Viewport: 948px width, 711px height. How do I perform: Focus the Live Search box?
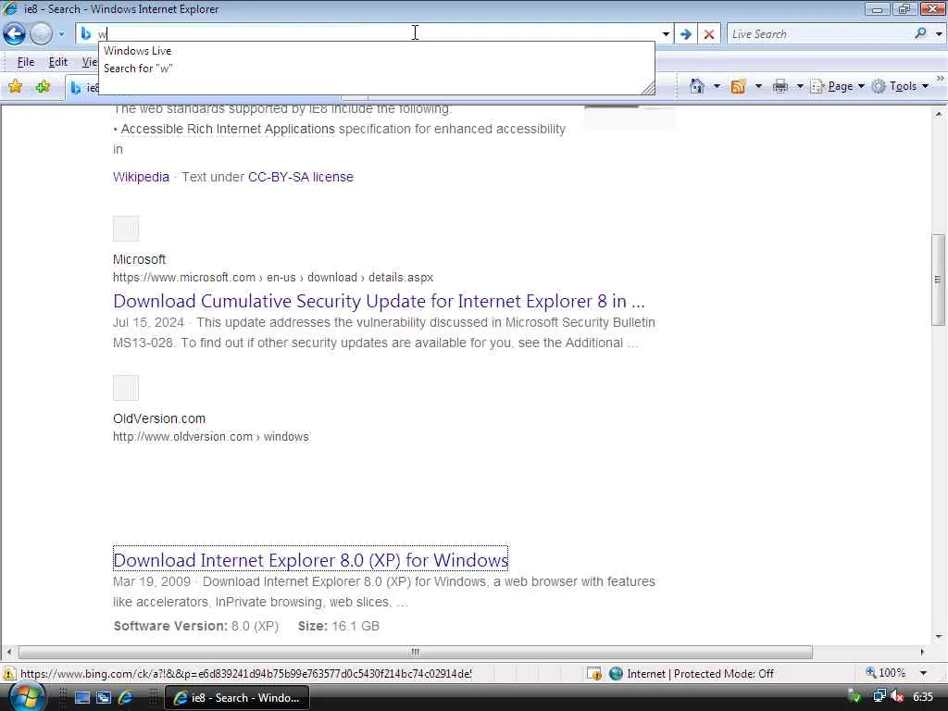(819, 34)
